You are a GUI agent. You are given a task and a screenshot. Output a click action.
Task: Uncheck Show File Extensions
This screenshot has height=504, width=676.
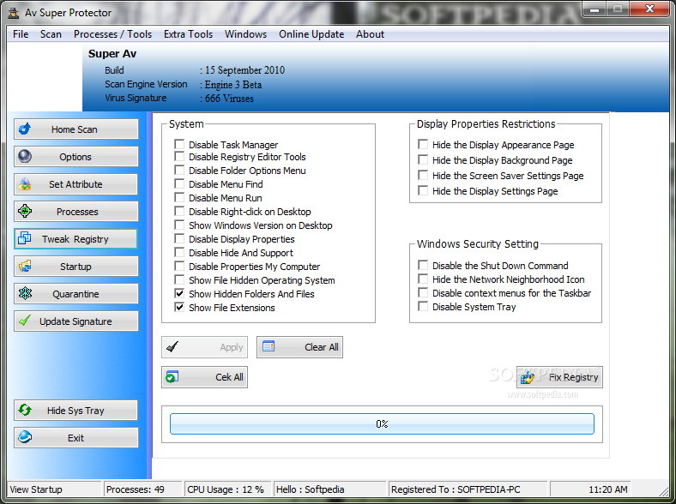[179, 307]
